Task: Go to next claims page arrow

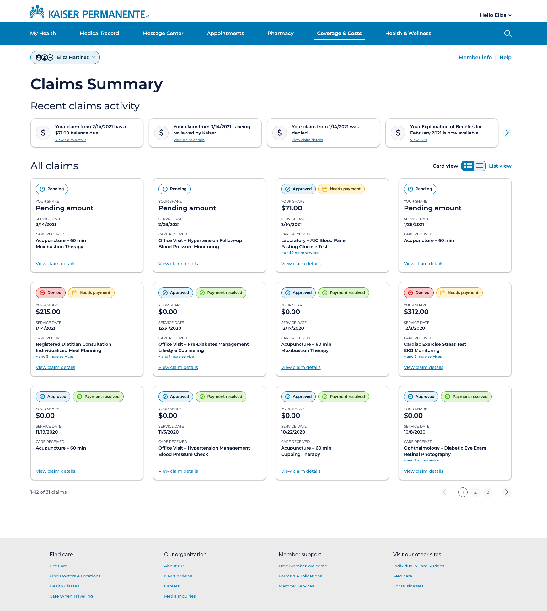Action: tap(507, 492)
